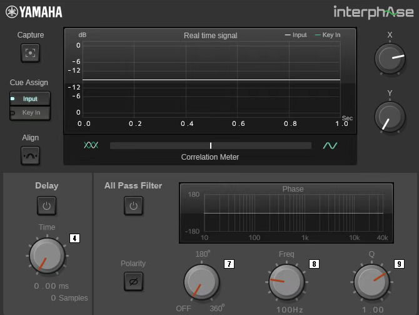Toggle the Polarity invert button
The height and width of the screenshot is (315, 419).
coord(133,282)
